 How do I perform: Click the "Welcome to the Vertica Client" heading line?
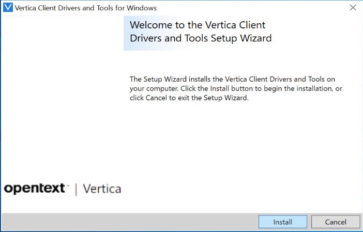197,25
